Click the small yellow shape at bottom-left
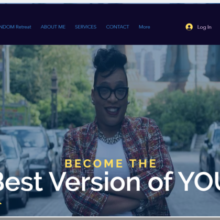Viewport: 220px width, 220px height. tap(1, 203)
